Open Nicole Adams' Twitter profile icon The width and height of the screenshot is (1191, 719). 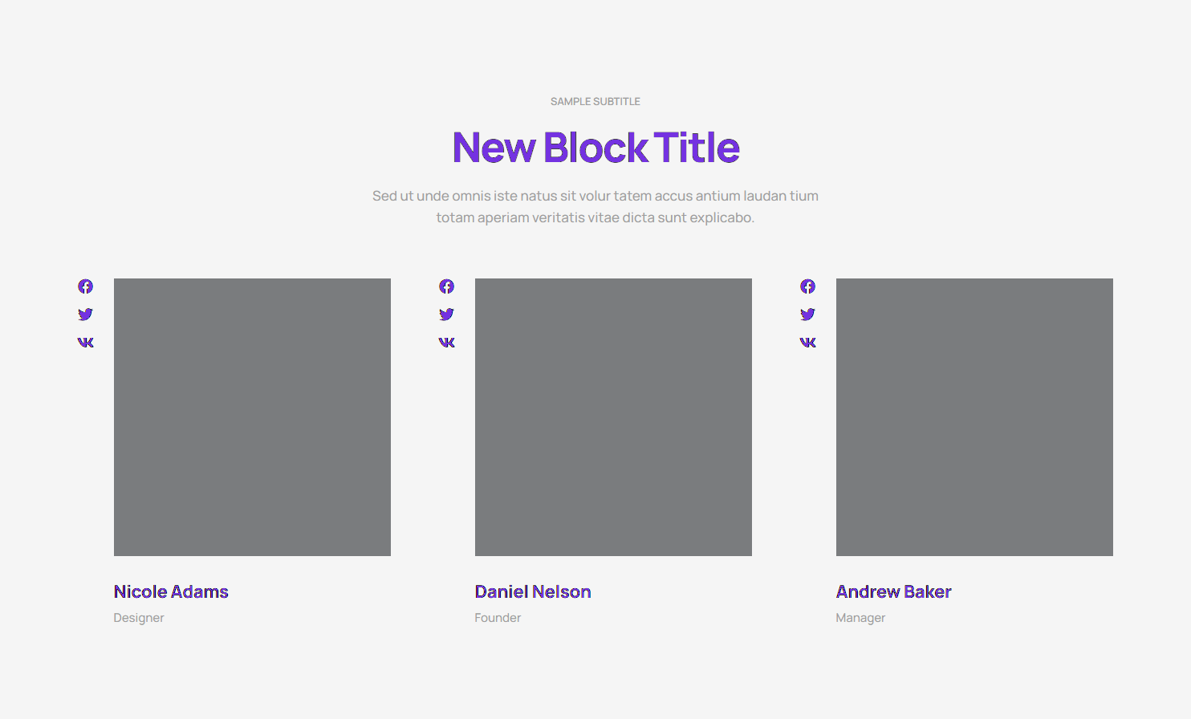[x=85, y=315]
